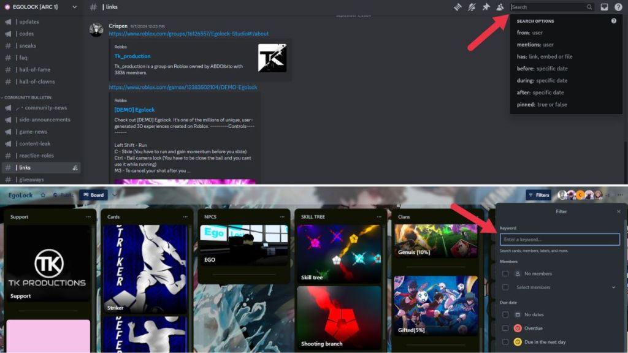Click the notification settings bell icon

(472, 7)
